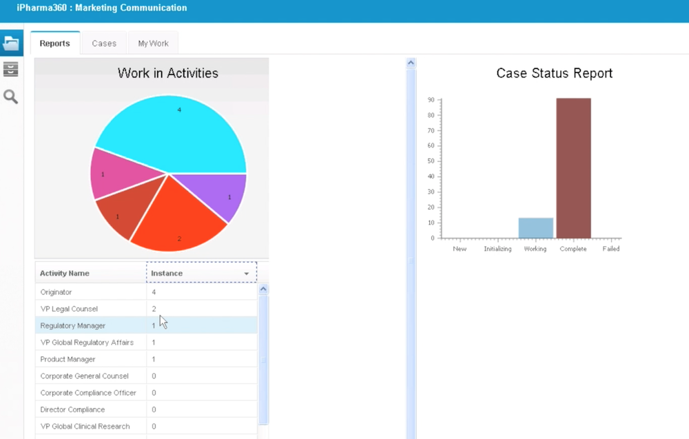The width and height of the screenshot is (689, 439).
Task: Select the Reports tab
Action: point(54,43)
